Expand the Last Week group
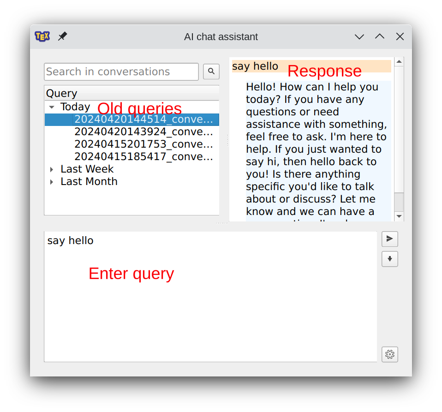 point(52,169)
